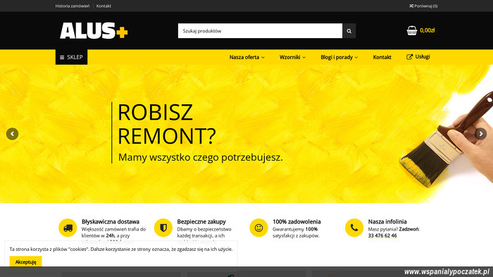Open Kontakt link in top bar

click(x=104, y=6)
